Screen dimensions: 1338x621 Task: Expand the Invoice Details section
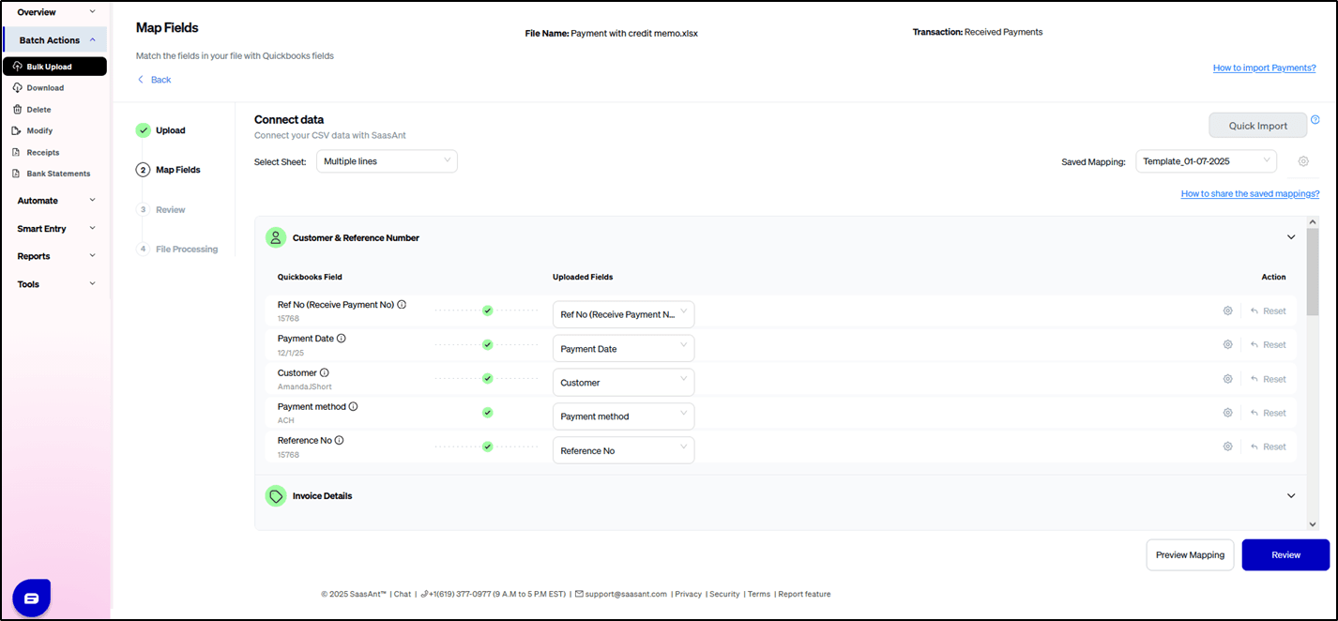[1291, 495]
